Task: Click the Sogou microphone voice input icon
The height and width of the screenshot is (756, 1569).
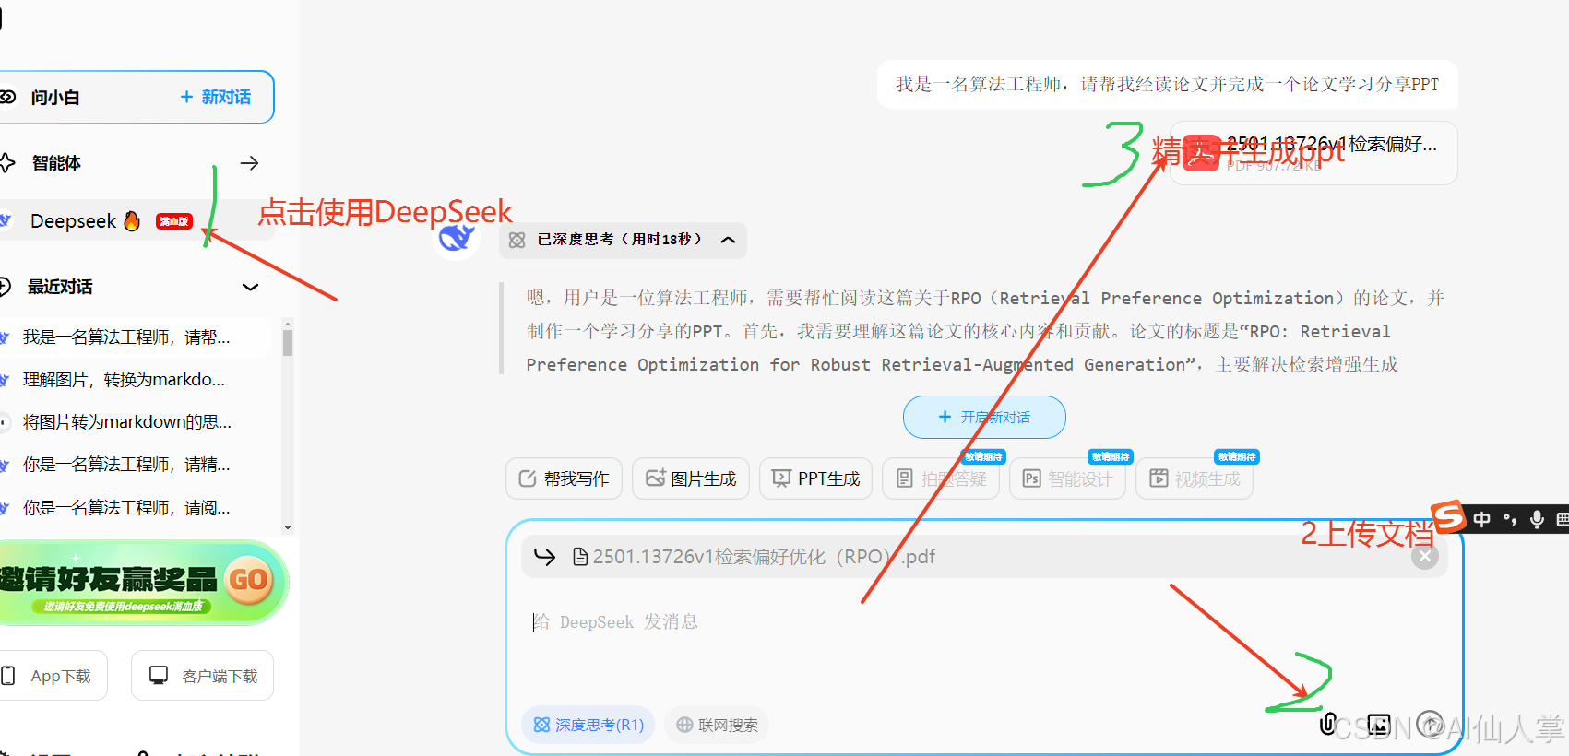Action: [x=1537, y=520]
